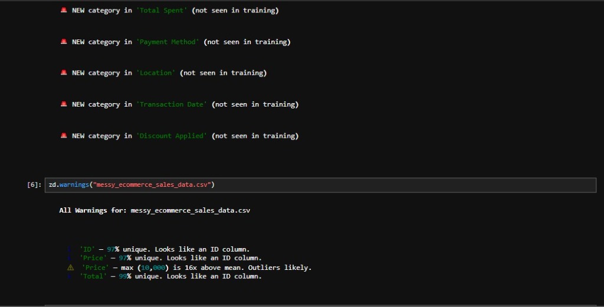Click the yellow warning triangle next to 'Price' max
Image resolution: width=604 pixels, height=307 pixels.
[x=71, y=268]
